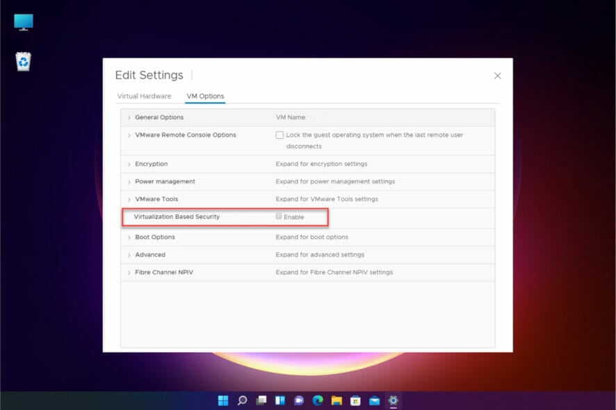This screenshot has height=410, width=616.
Task: Open Task View on the taskbar
Action: coord(261,400)
